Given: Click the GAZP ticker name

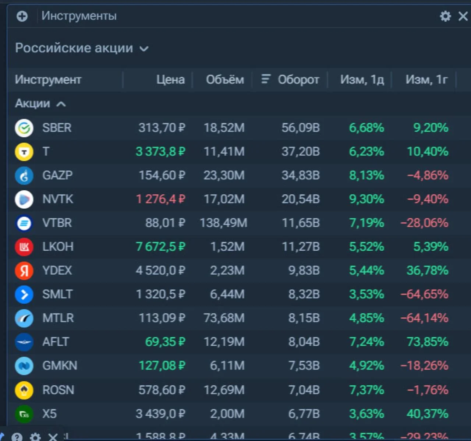Looking at the screenshot, I should click(x=57, y=175).
